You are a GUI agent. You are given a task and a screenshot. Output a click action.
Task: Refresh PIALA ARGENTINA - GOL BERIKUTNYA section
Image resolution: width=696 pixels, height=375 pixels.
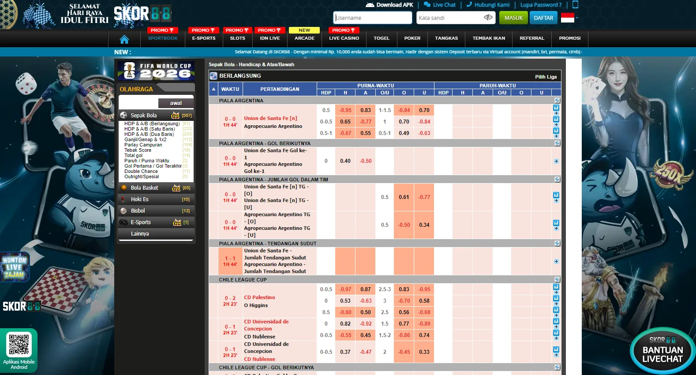pos(557,143)
